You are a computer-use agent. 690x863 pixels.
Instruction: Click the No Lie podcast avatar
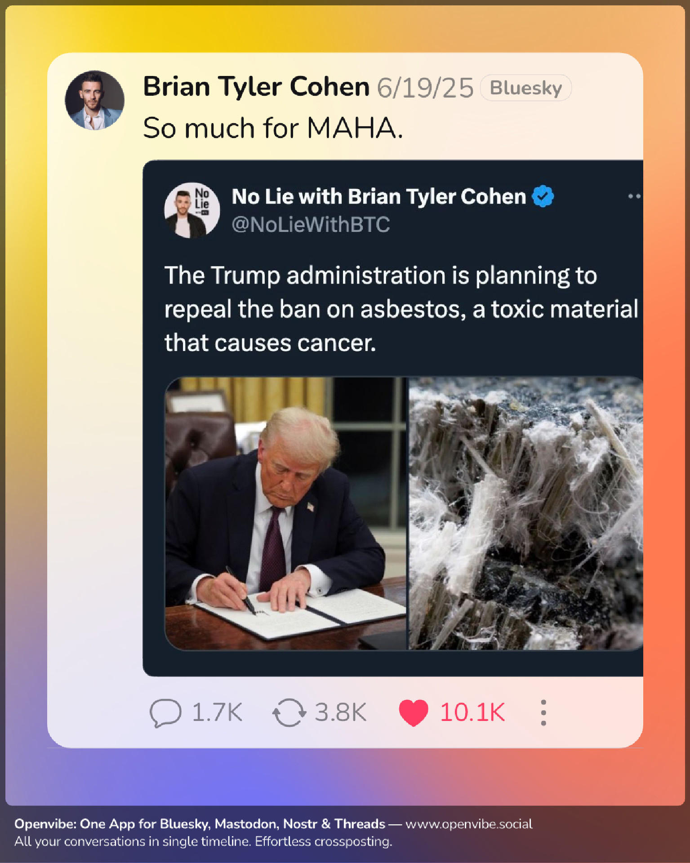pyautogui.click(x=192, y=210)
